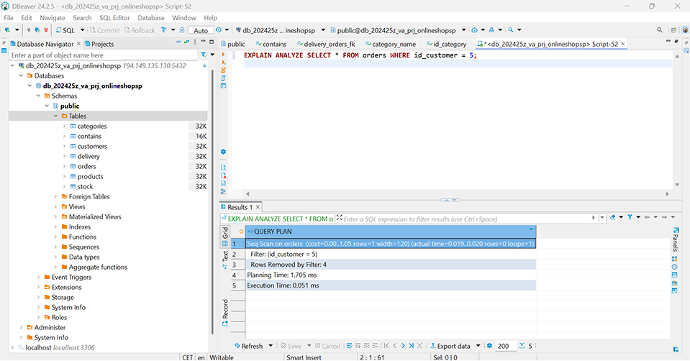Collapse the Tables tree node
The image size is (690, 361).
(55, 116)
